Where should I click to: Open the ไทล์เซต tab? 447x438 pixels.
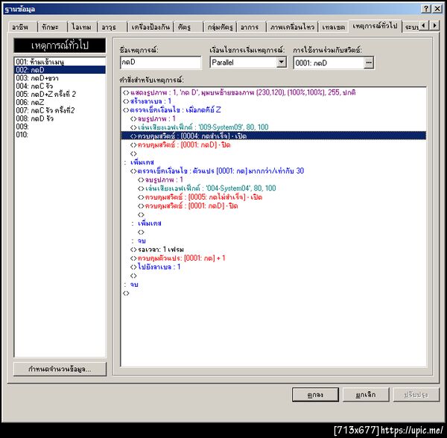(x=333, y=27)
